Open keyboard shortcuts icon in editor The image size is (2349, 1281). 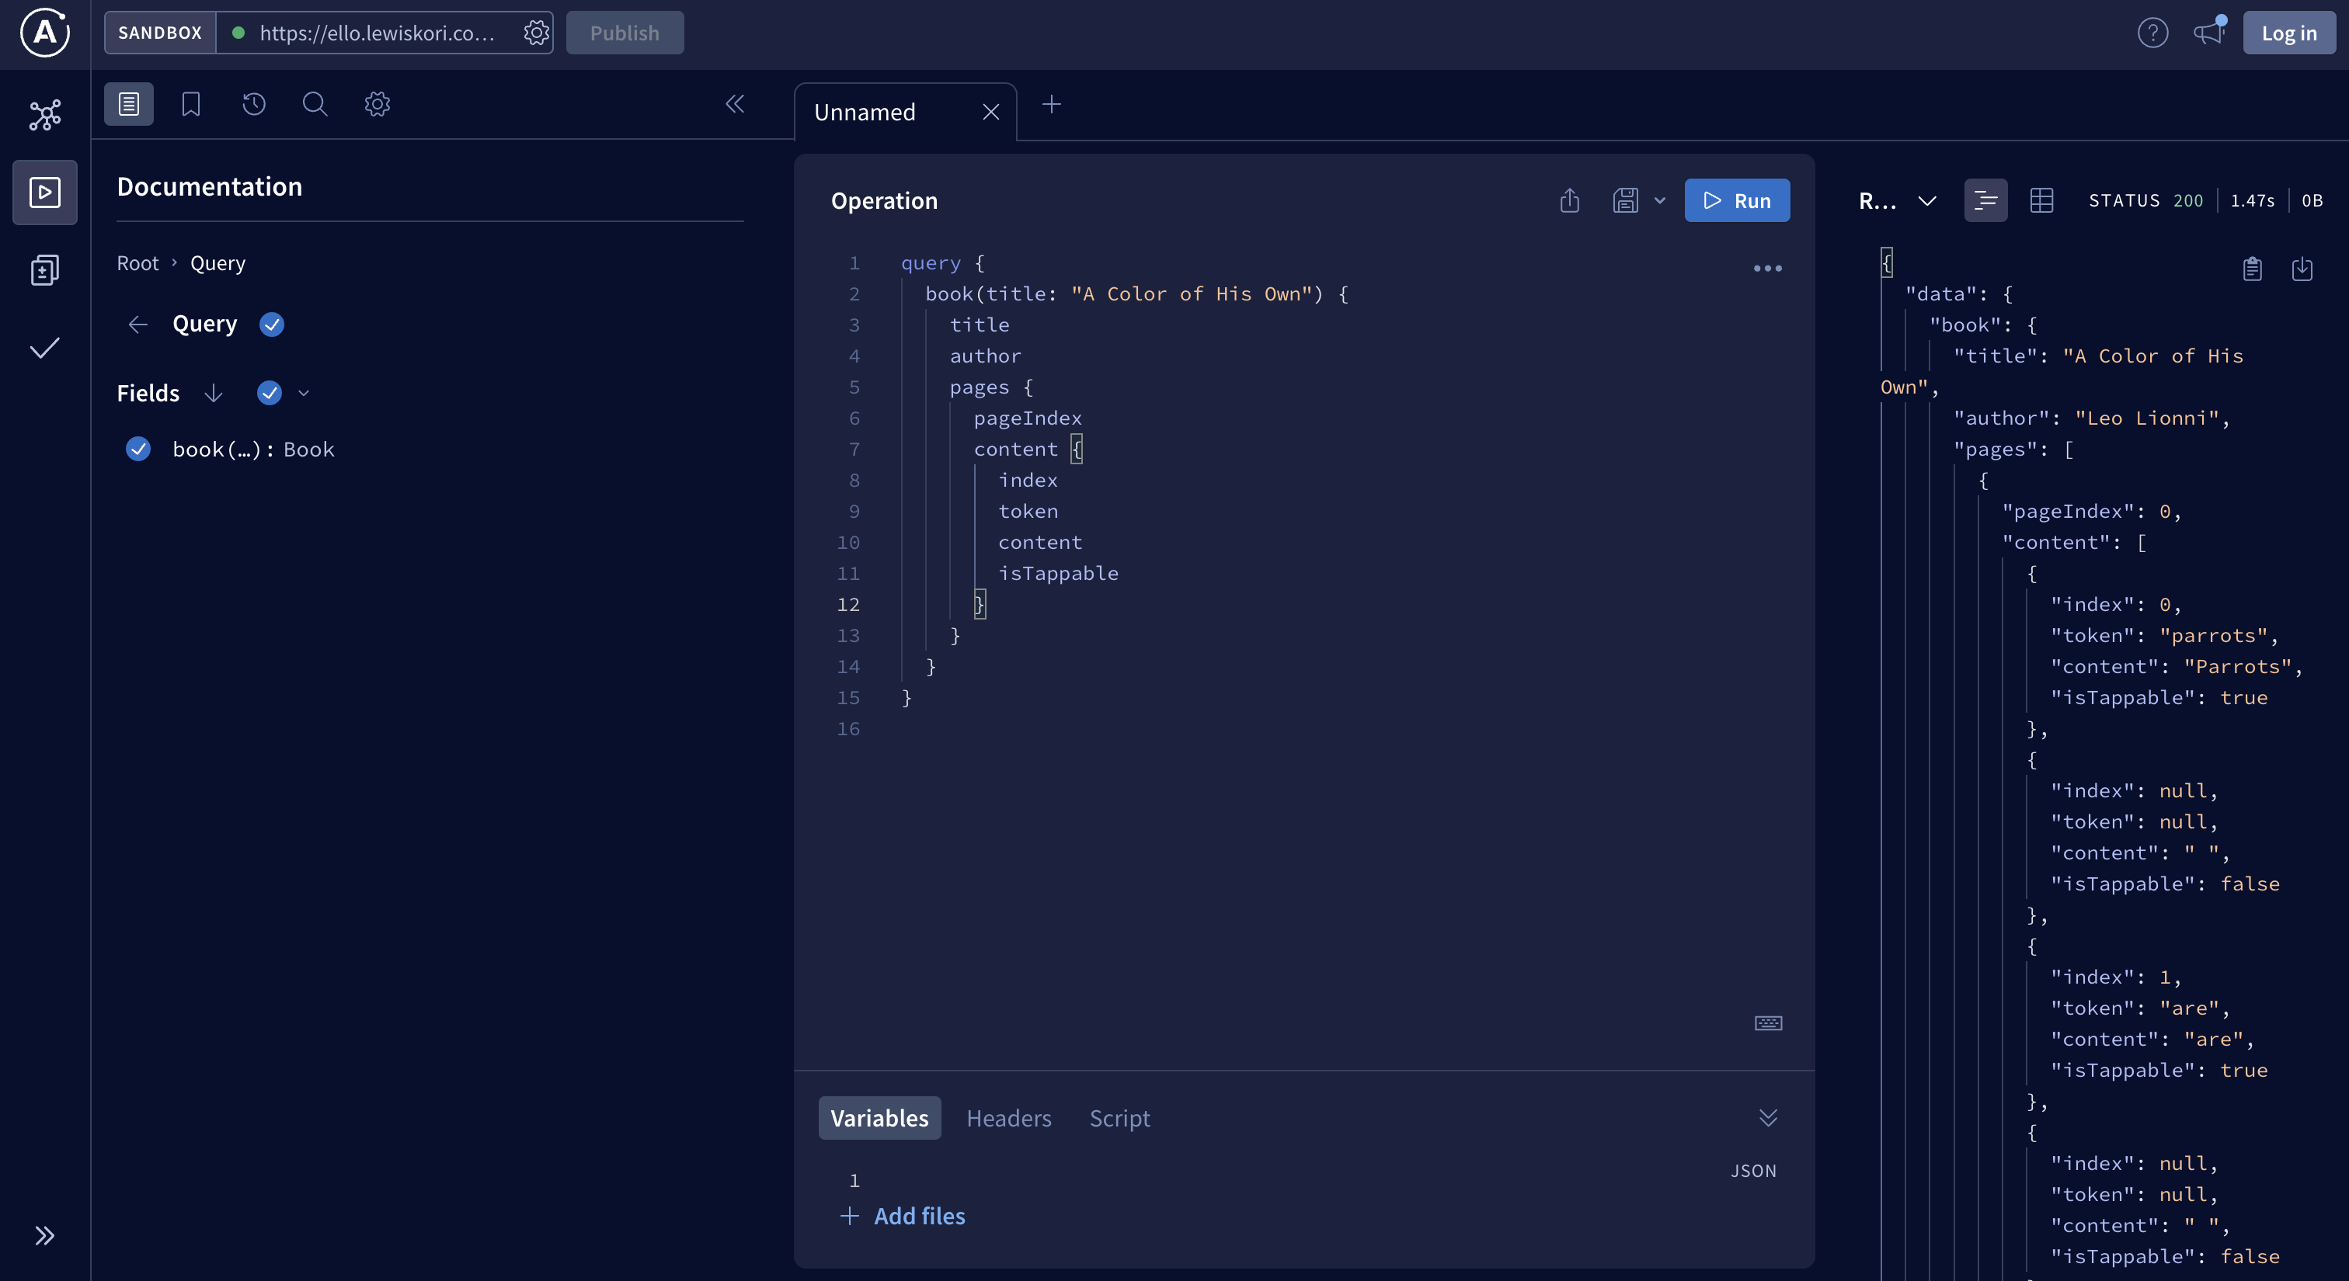(x=1768, y=1023)
